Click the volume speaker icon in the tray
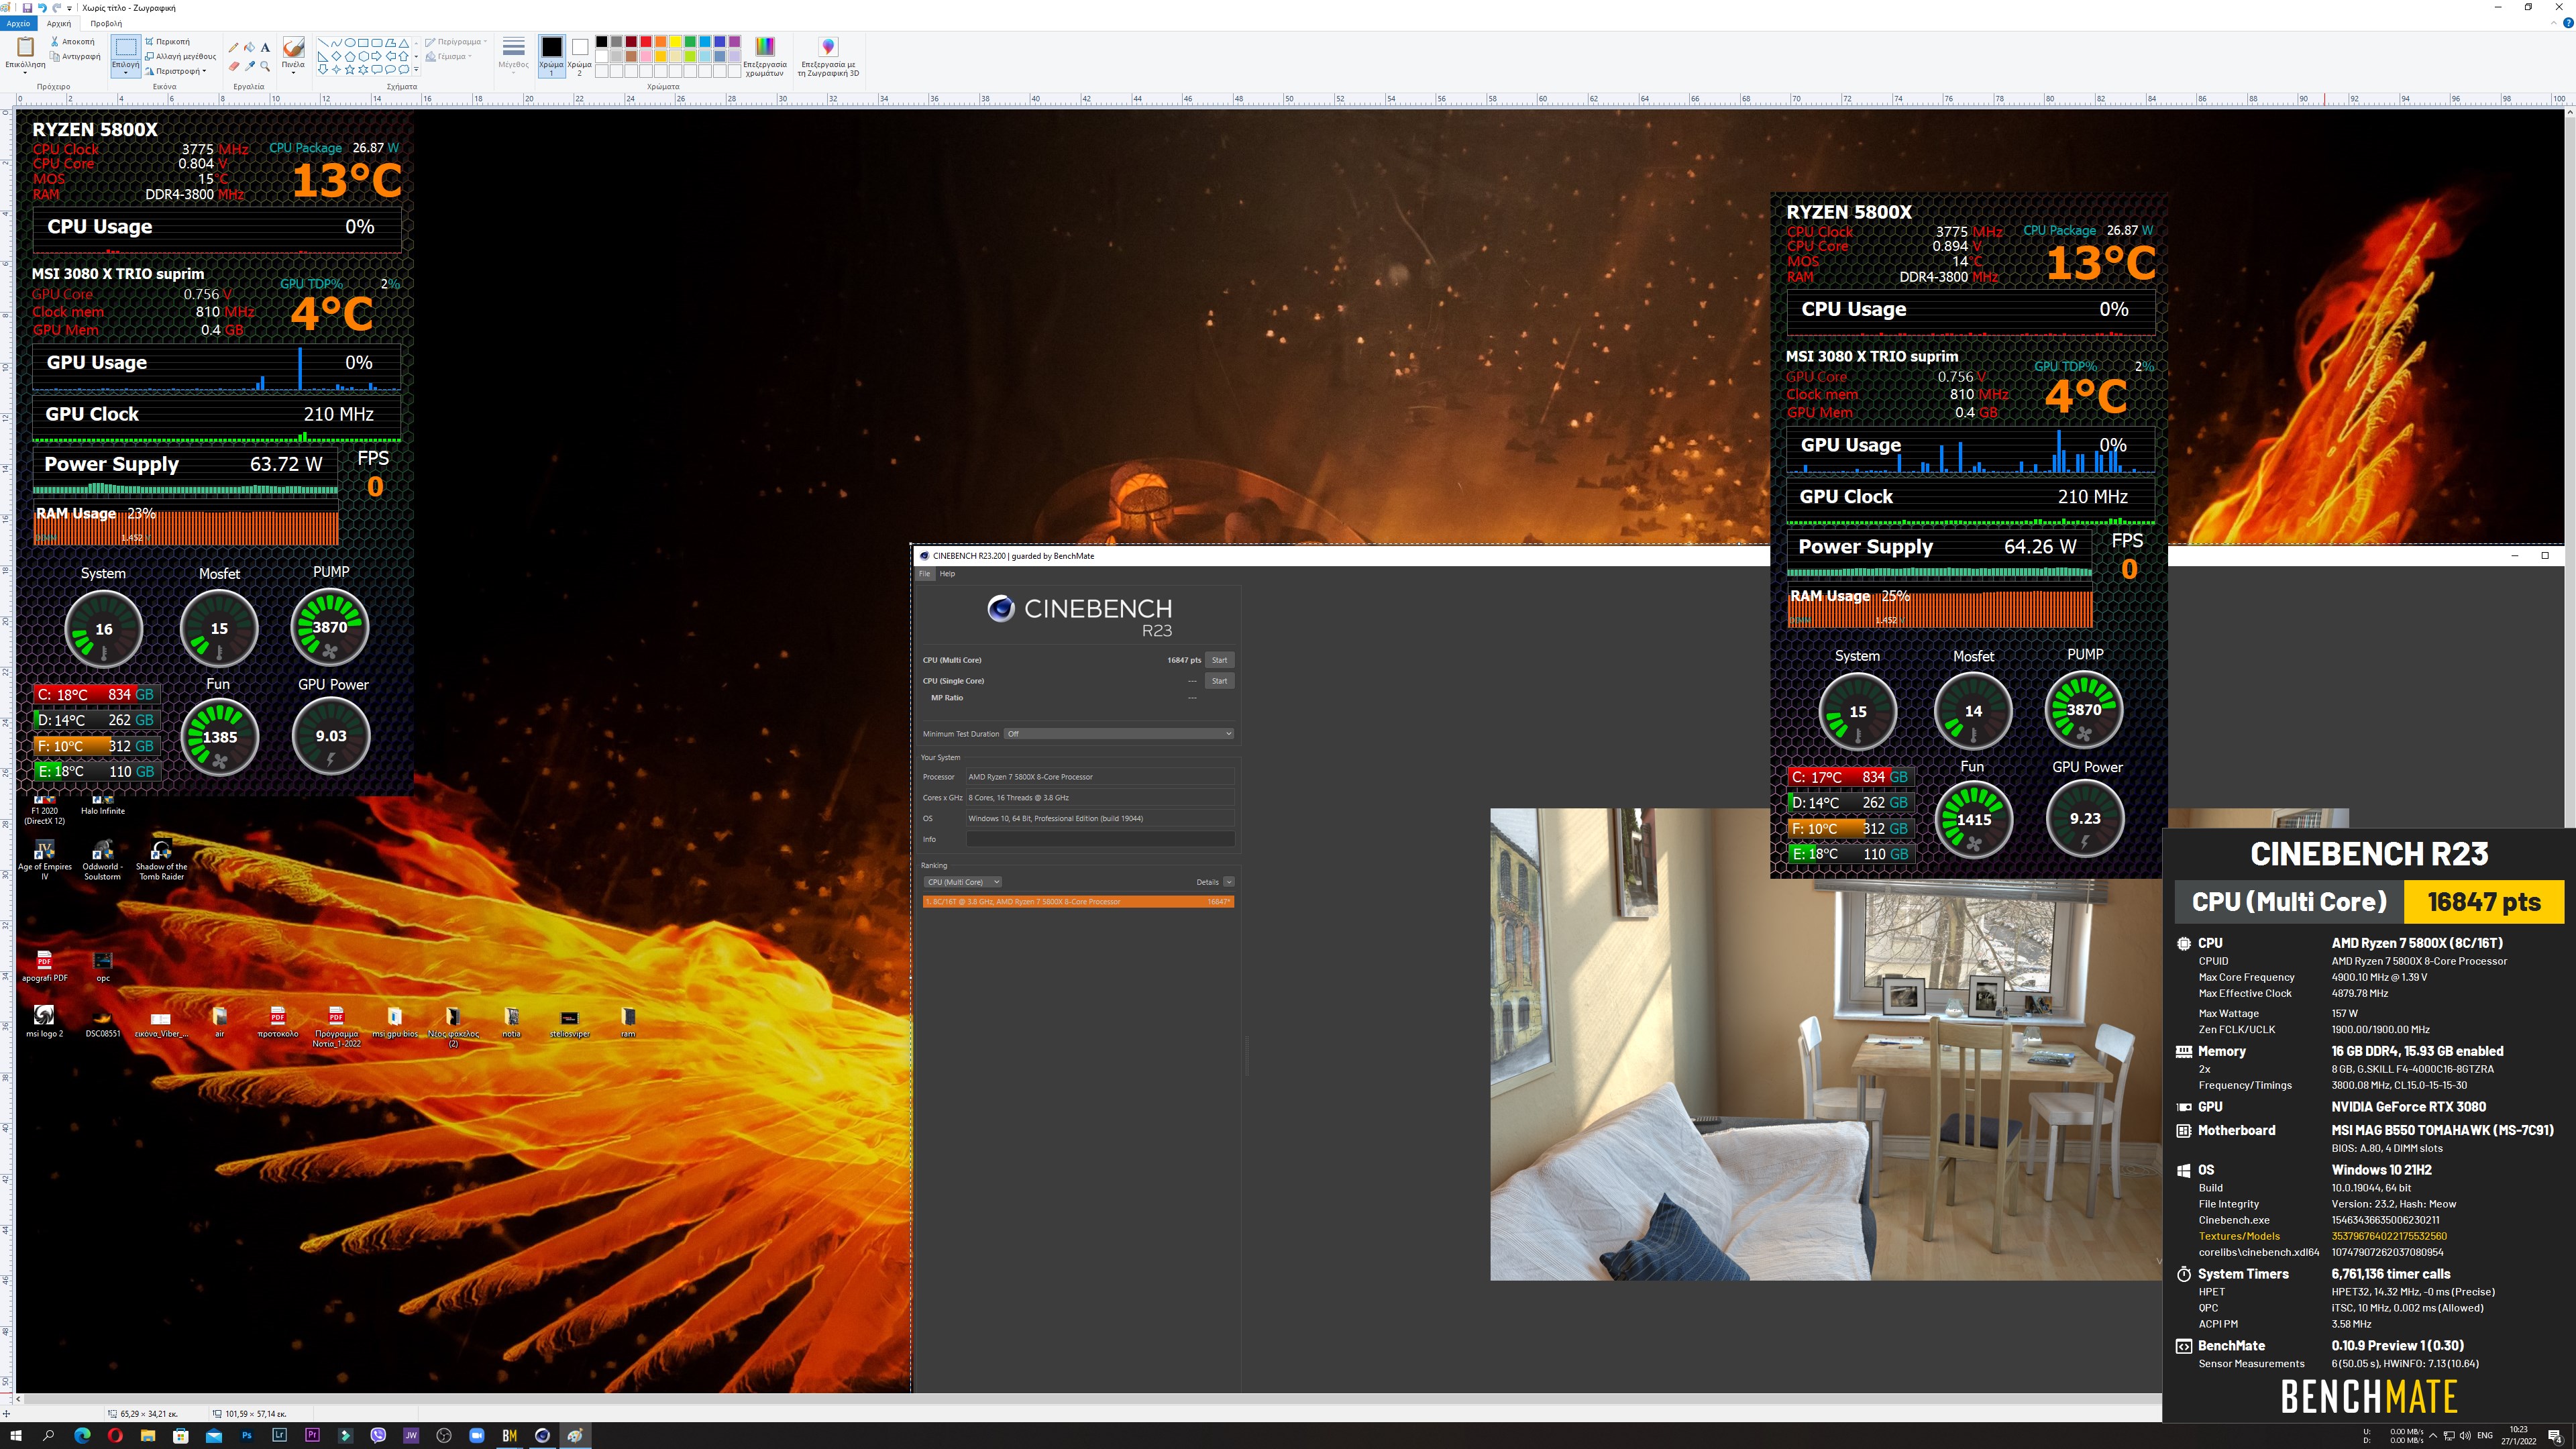Viewport: 2576px width, 1449px height. (2465, 1436)
